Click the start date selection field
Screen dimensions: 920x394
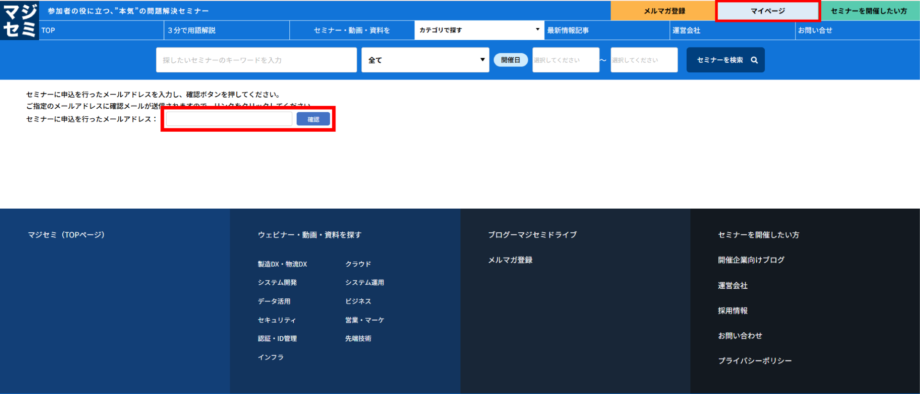tap(565, 60)
